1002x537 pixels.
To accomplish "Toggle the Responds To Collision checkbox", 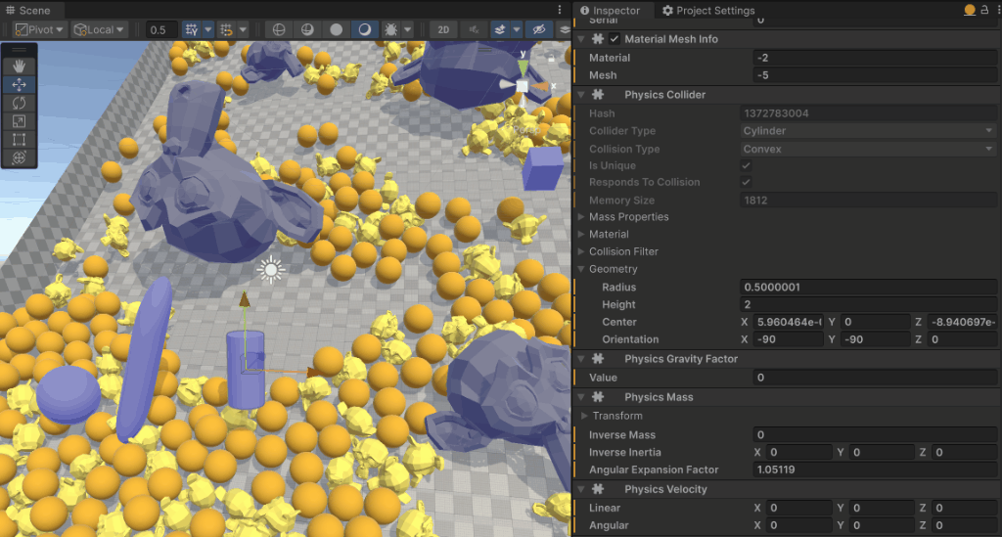I will tap(746, 182).
